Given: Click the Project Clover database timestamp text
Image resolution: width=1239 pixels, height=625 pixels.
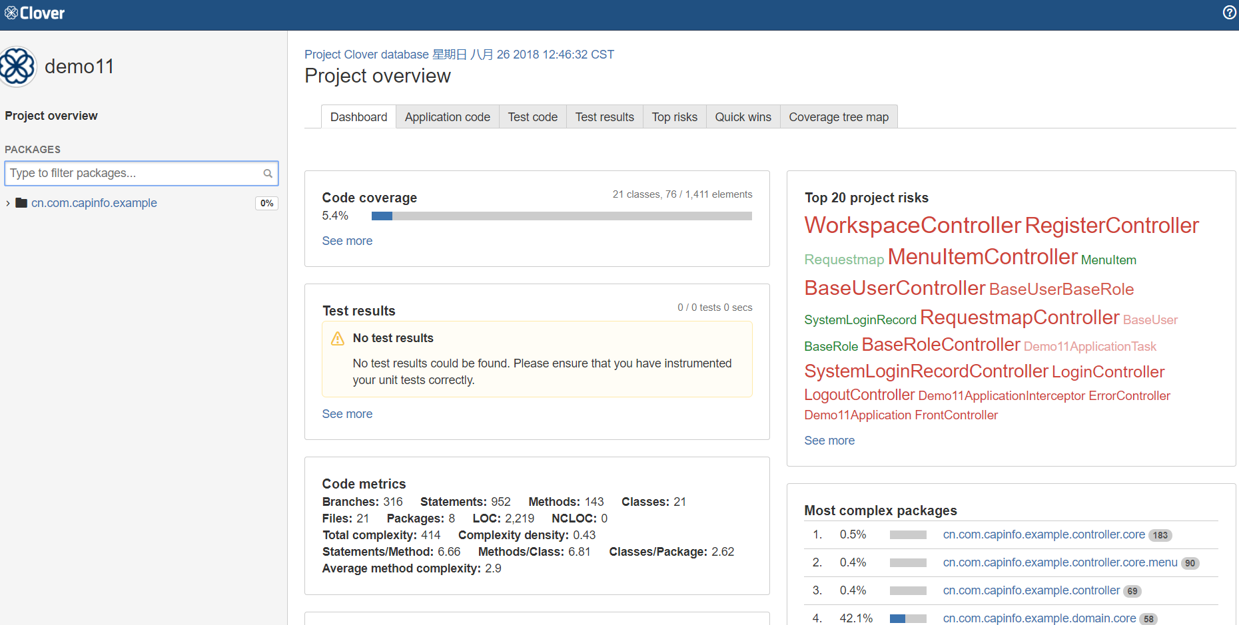Looking at the screenshot, I should 459,55.
